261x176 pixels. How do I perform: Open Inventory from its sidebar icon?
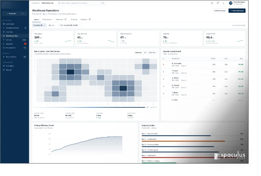click(4, 32)
